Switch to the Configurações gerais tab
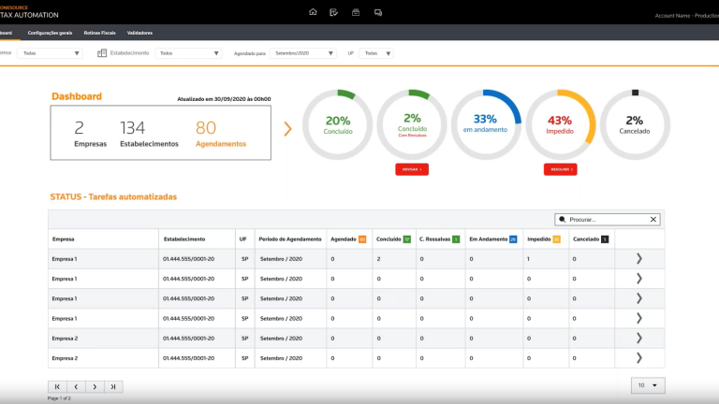This screenshot has height=404, width=719. click(x=50, y=33)
